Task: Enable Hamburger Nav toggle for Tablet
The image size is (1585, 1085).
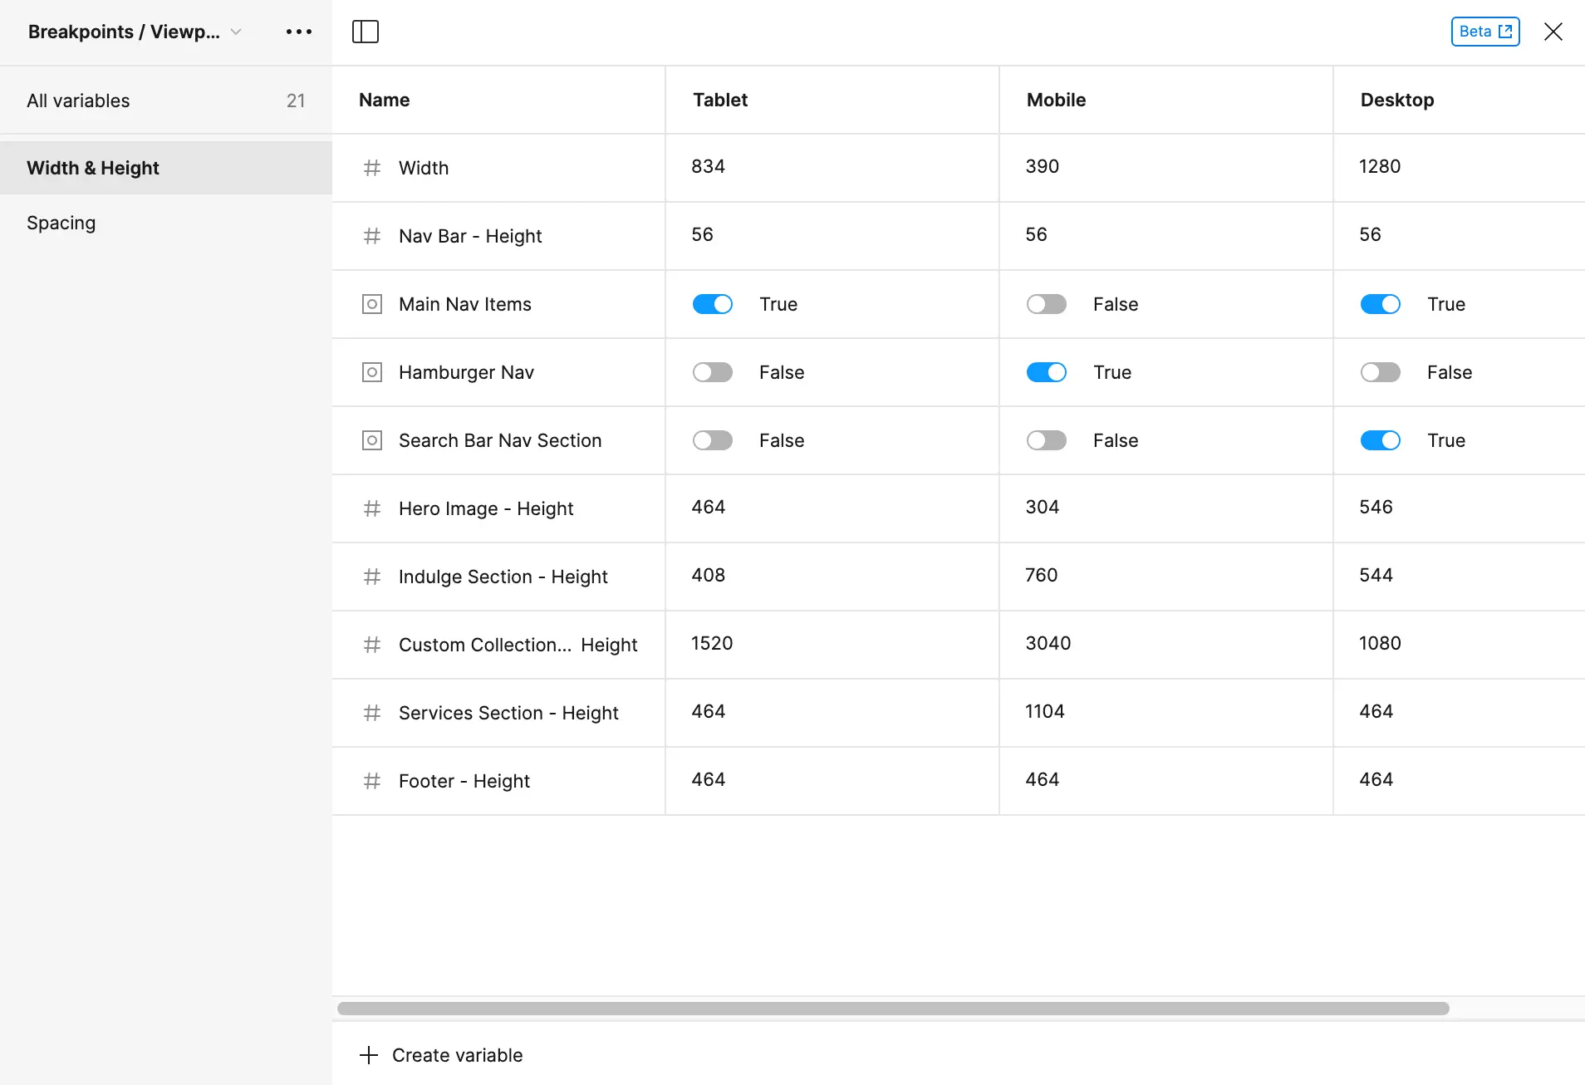Action: pos(713,372)
